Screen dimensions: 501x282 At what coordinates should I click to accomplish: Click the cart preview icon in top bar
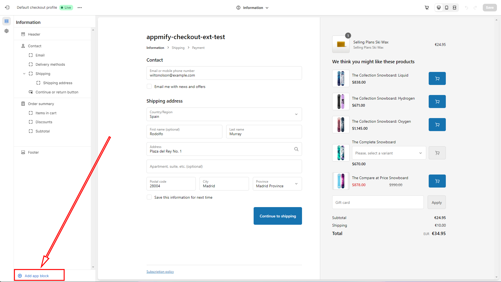pos(427,8)
